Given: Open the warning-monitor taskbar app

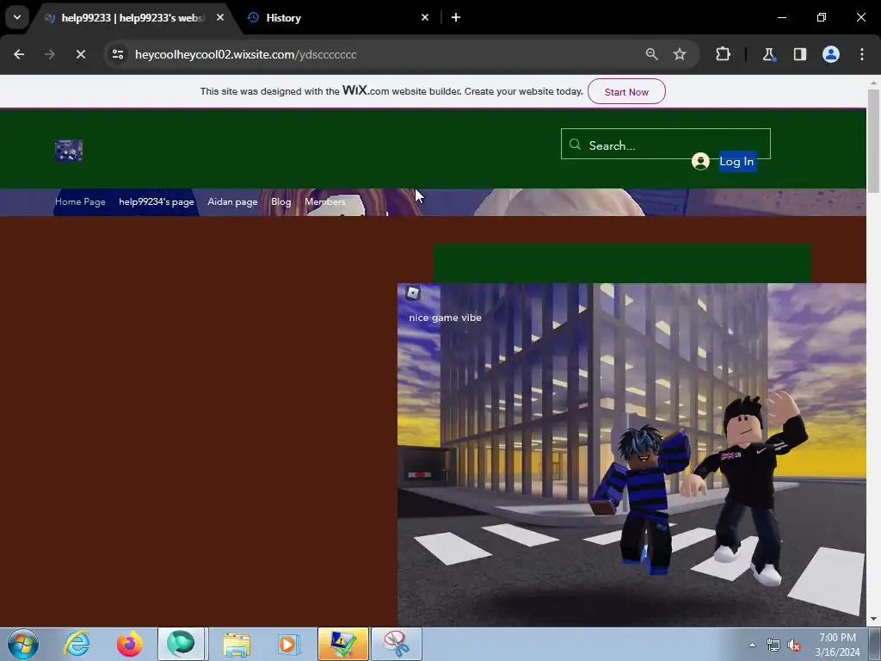Looking at the screenshot, I should click(342, 644).
